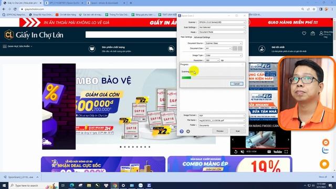Close the downloads bar
This screenshot has height=189, width=336.
(332, 177)
